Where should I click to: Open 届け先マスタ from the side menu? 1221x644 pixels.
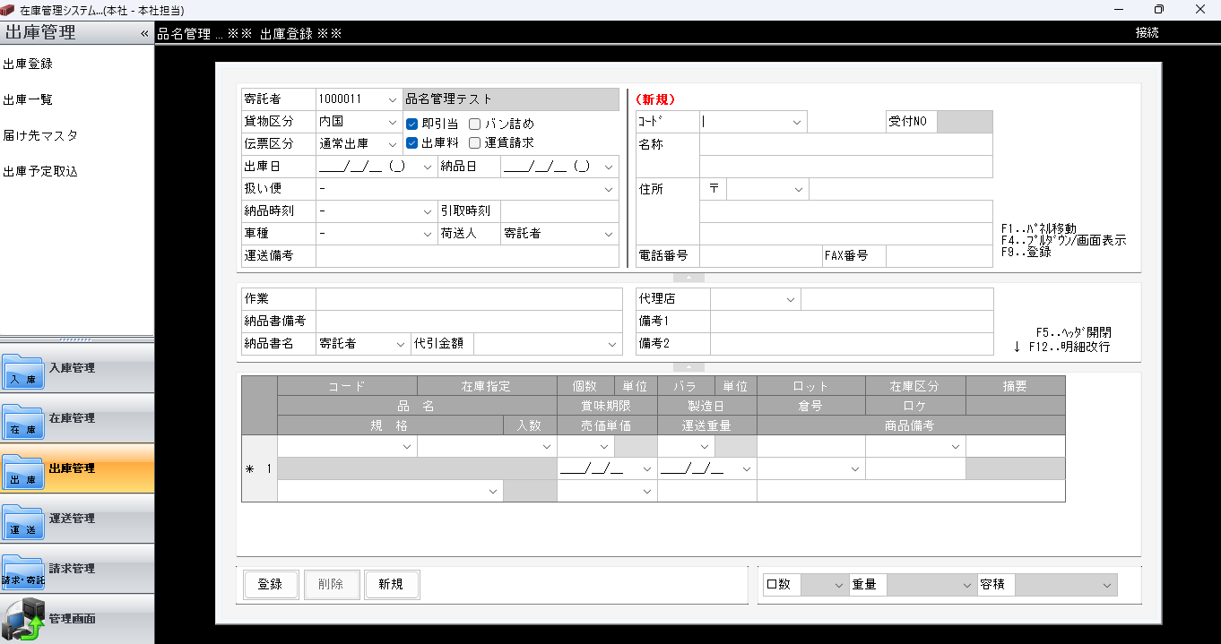[x=39, y=135]
